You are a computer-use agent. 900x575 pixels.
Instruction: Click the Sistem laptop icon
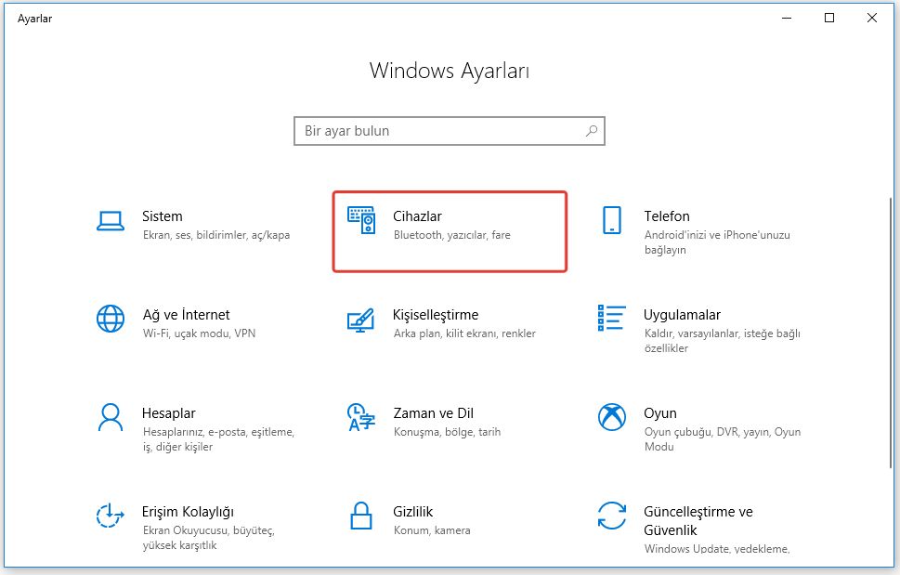111,220
